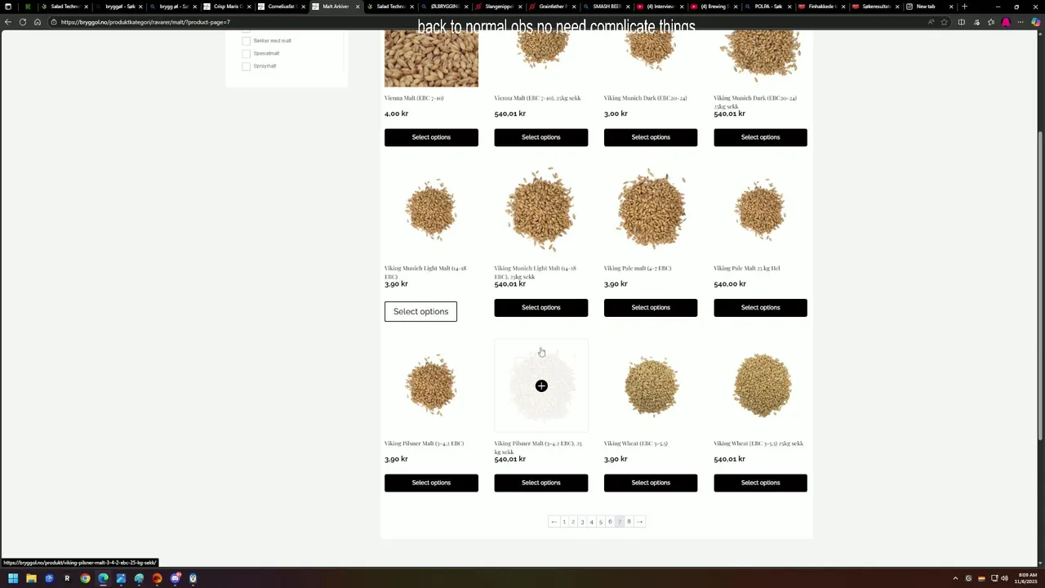Switch to Corneliusfat tab

(x=281, y=7)
